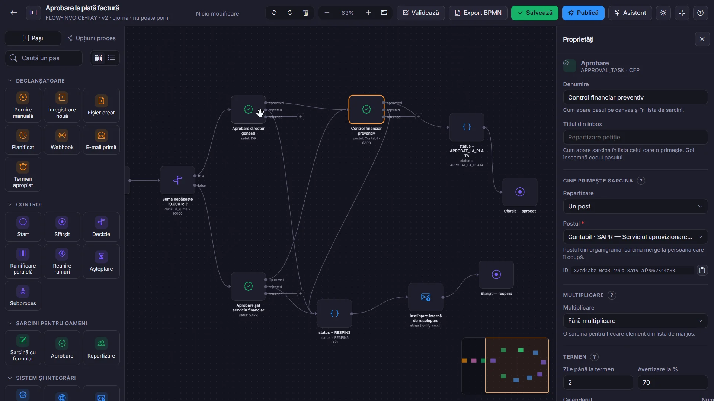
Task: Select the Decizie control step
Action: tap(101, 227)
